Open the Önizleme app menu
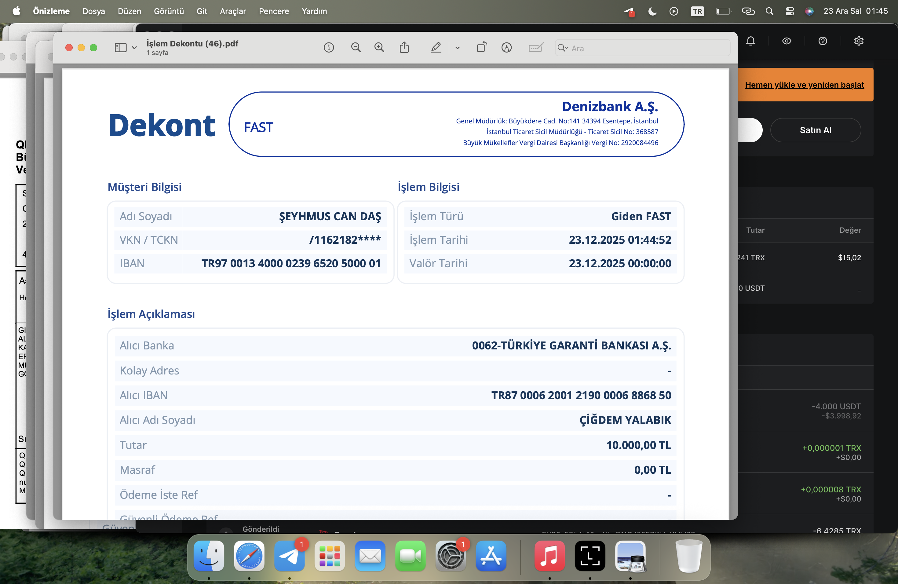 51,11
